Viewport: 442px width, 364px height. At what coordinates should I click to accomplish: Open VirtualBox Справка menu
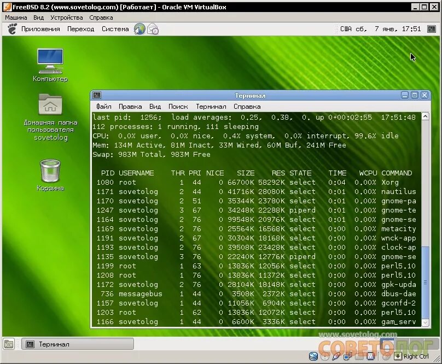101,17
